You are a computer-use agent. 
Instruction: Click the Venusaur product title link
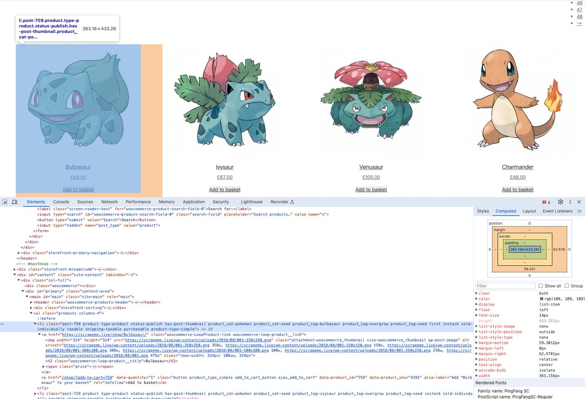pyautogui.click(x=371, y=167)
